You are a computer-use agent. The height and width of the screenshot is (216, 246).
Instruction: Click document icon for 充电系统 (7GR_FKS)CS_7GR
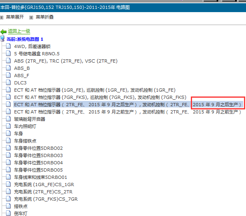click(x=8, y=199)
